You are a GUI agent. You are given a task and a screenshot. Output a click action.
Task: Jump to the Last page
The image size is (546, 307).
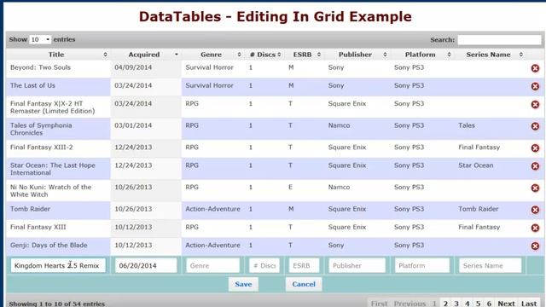[x=529, y=304]
